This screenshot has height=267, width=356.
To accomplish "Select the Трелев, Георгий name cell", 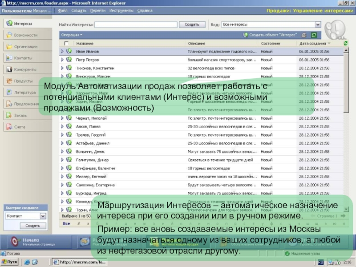I will [91, 135].
